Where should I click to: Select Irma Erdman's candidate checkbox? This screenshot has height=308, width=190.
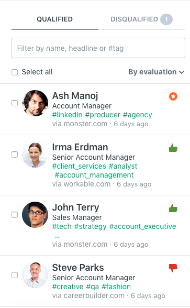coord(15,155)
